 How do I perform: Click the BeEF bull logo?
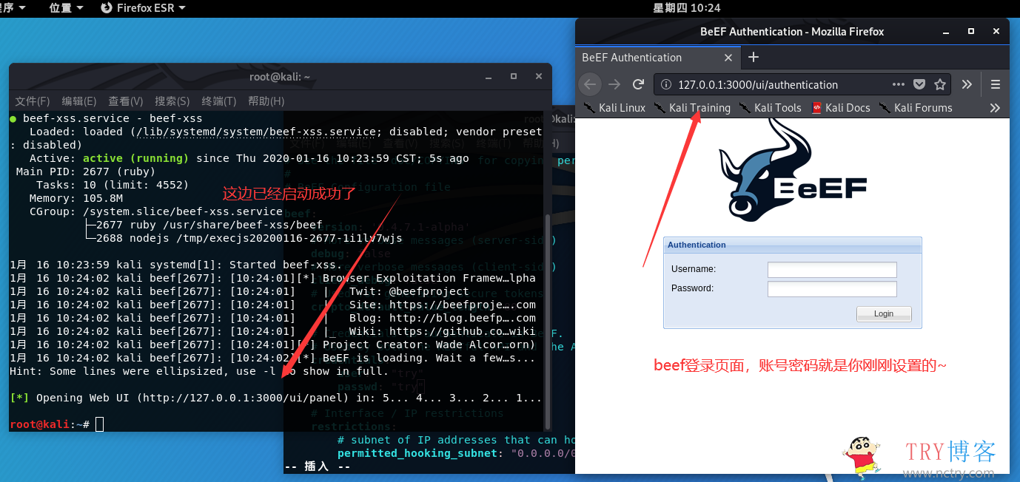point(793,172)
